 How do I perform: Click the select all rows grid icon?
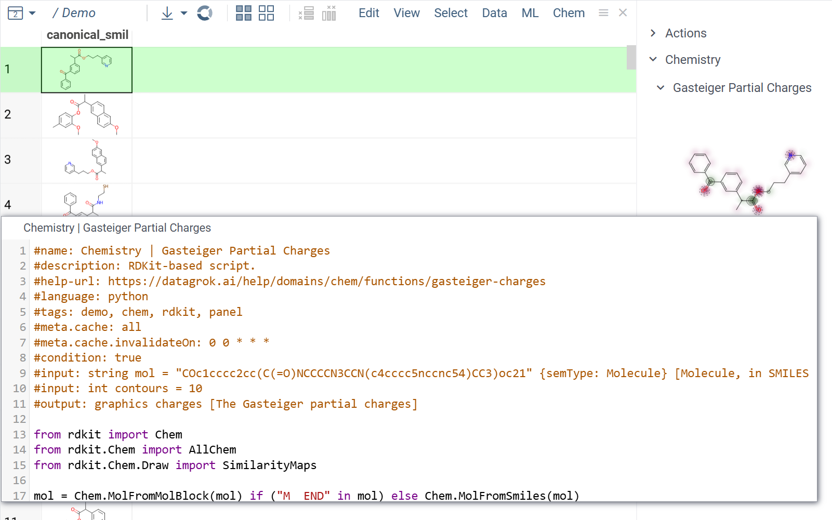point(244,13)
